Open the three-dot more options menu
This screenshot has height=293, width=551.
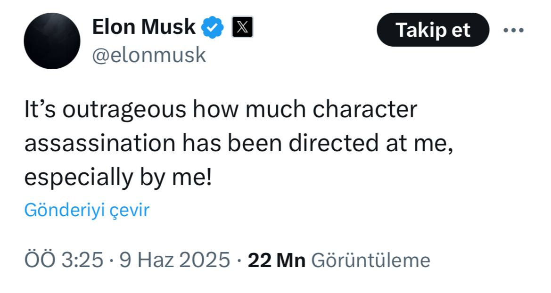point(513,30)
